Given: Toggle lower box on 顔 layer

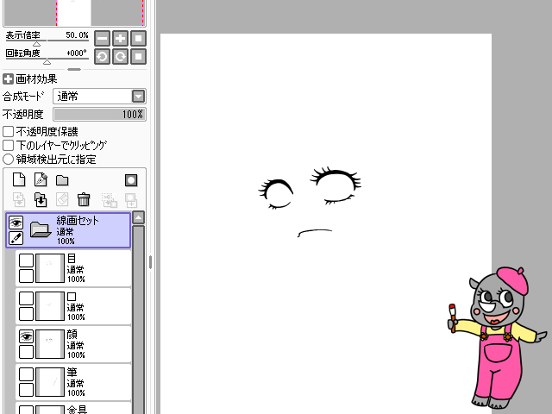Looking at the screenshot, I should click(x=26, y=352).
